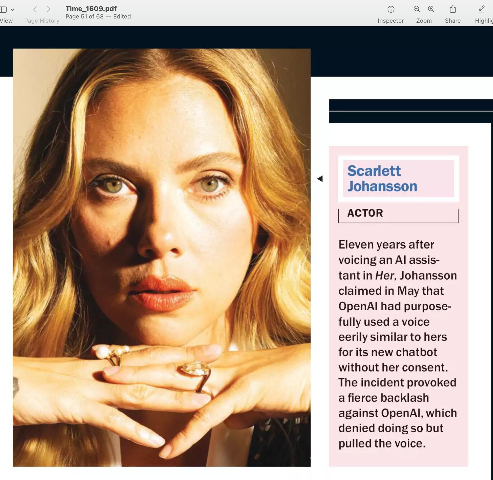Click the pink ACTOR label box
The width and height of the screenshot is (493, 480).
(x=398, y=214)
